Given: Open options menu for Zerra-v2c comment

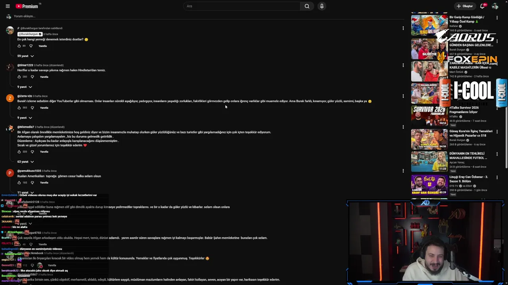Looking at the screenshot, I should coord(403,96).
